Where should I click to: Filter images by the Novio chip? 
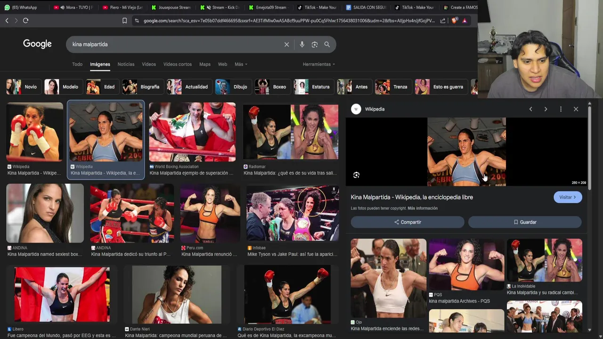pos(24,87)
